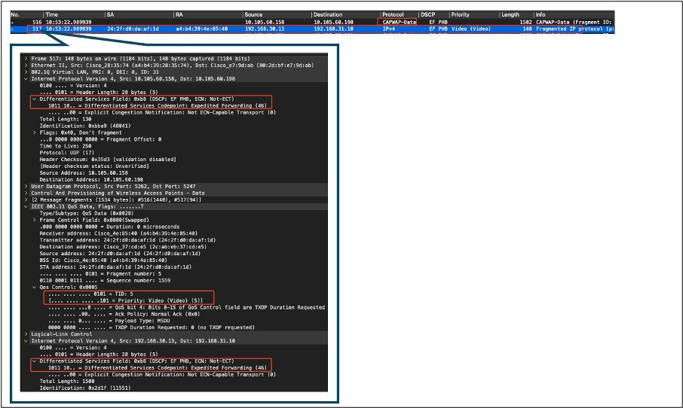Collapse IPv4 section with Src 10.105.60.158
Screen dimensions: 683x408
[x=26, y=79]
